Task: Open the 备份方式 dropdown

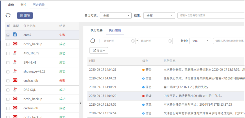Action: coord(116,16)
